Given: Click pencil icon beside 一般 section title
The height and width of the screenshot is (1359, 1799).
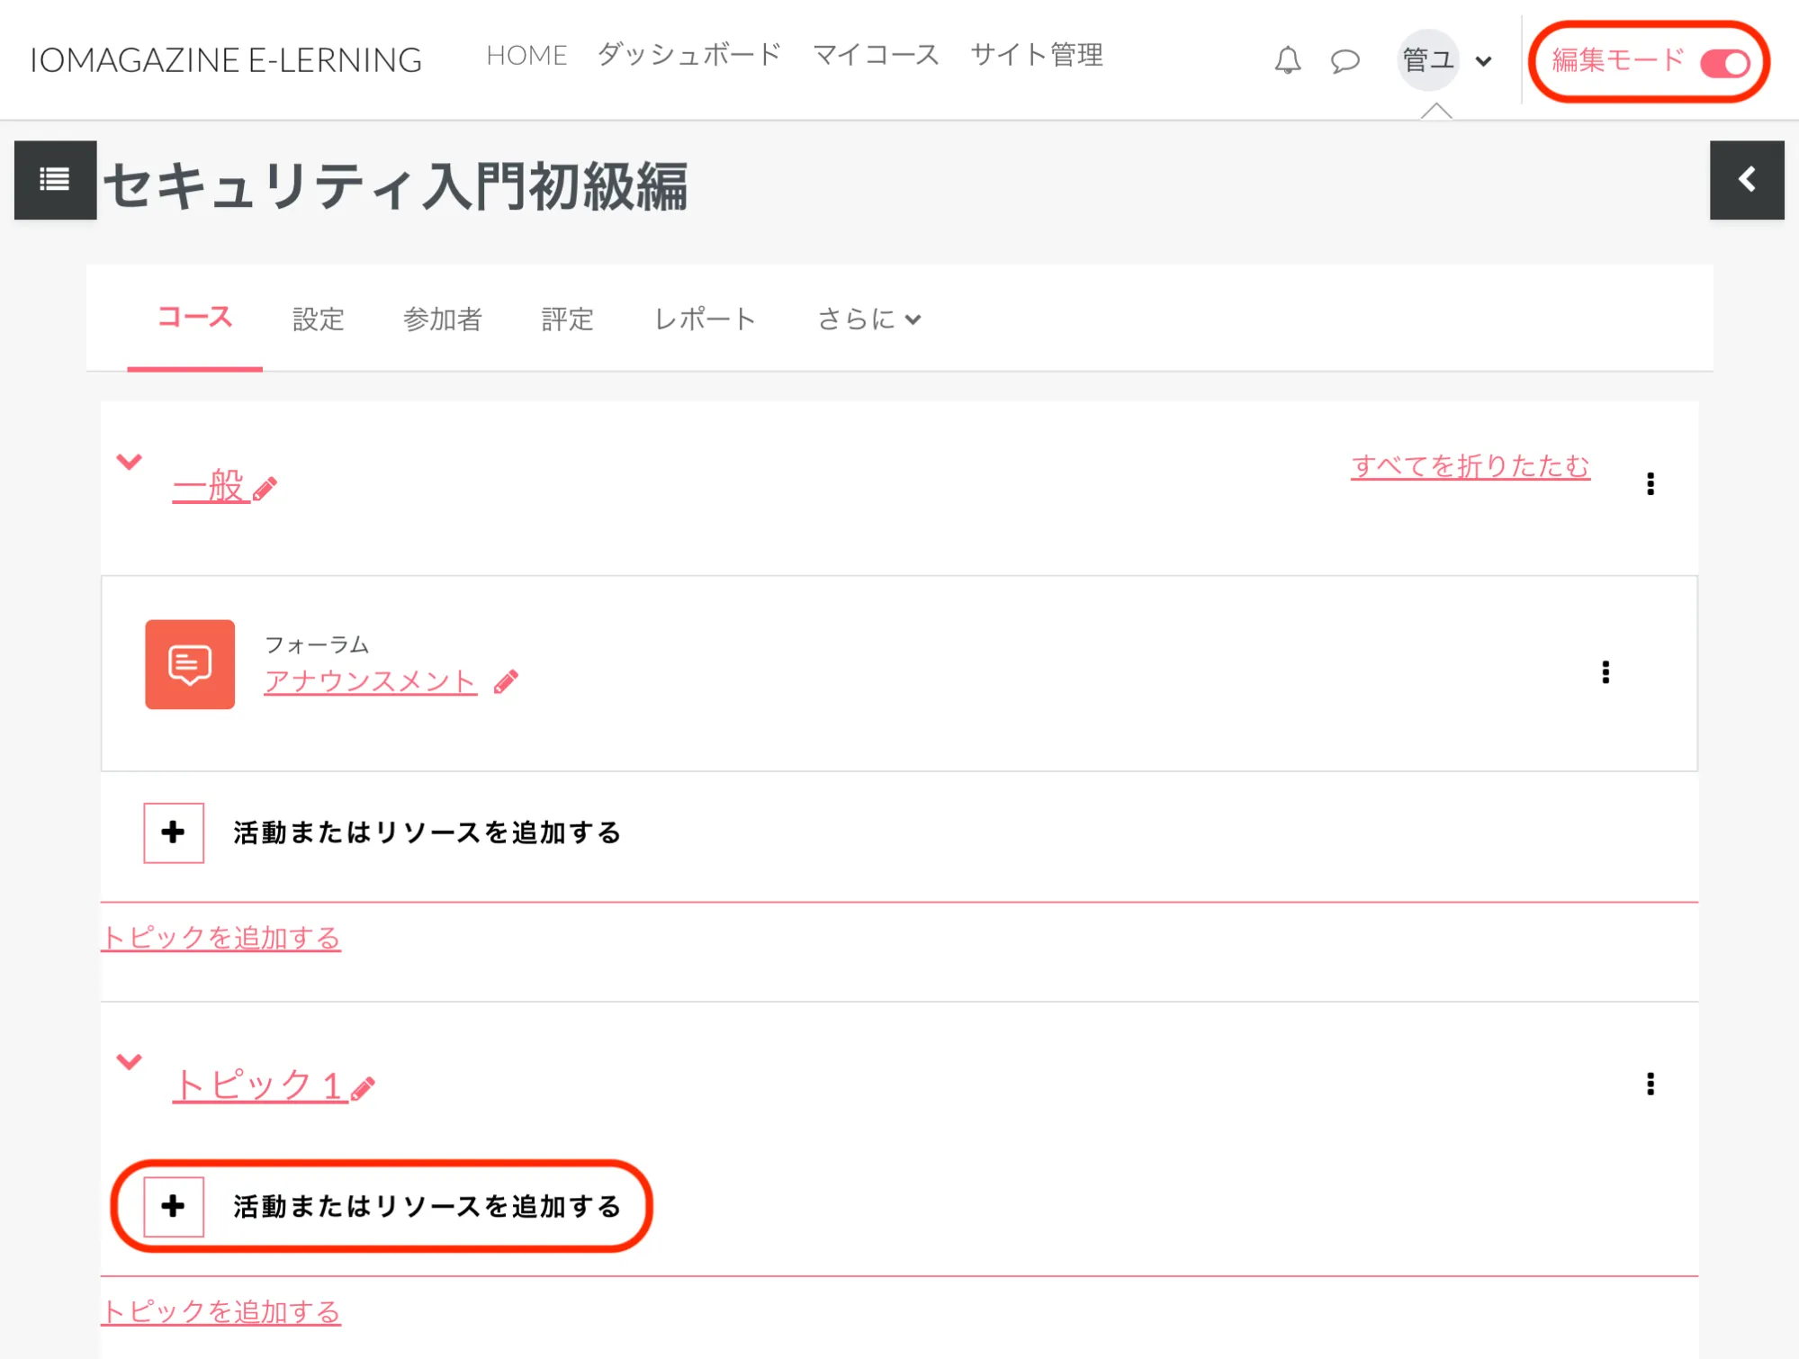Looking at the screenshot, I should [x=265, y=489].
